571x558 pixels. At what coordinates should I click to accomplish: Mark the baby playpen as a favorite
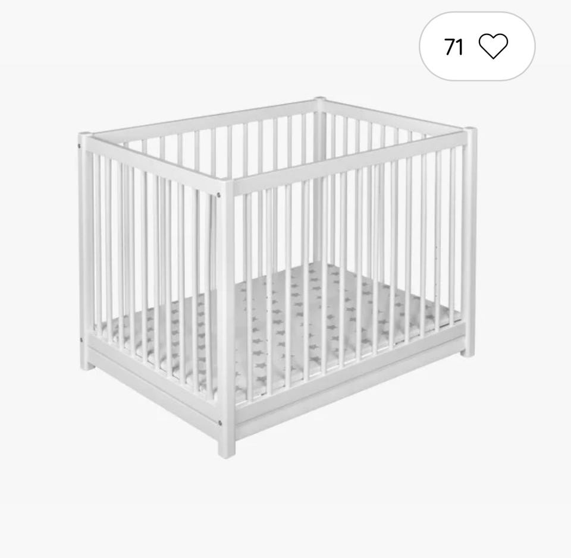493,46
